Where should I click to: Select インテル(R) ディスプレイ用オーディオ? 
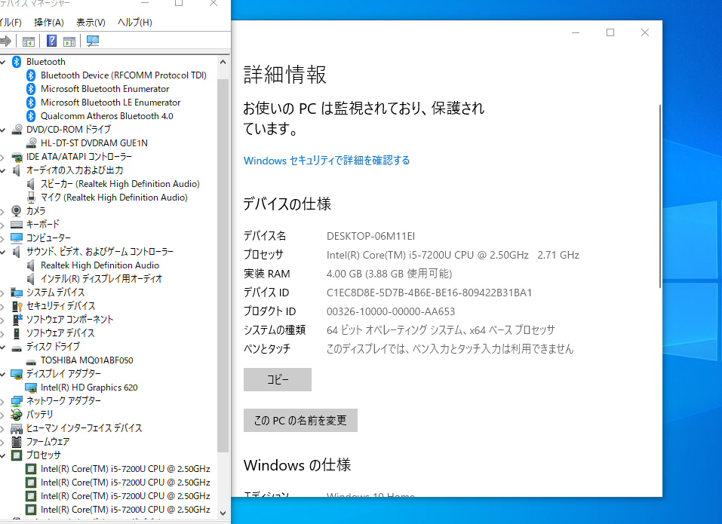coord(101,279)
